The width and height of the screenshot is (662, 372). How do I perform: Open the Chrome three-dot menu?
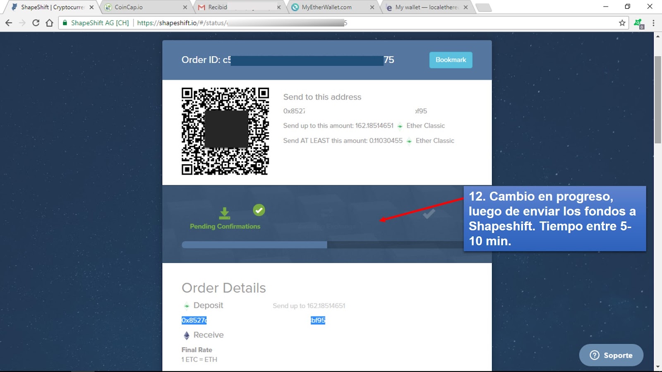(x=654, y=23)
